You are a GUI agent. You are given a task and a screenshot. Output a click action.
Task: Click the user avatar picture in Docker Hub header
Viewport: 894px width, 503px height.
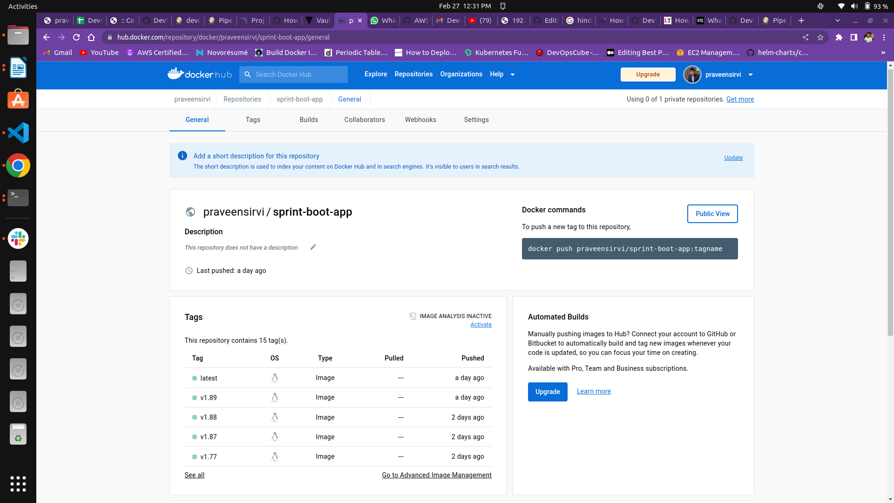click(692, 75)
